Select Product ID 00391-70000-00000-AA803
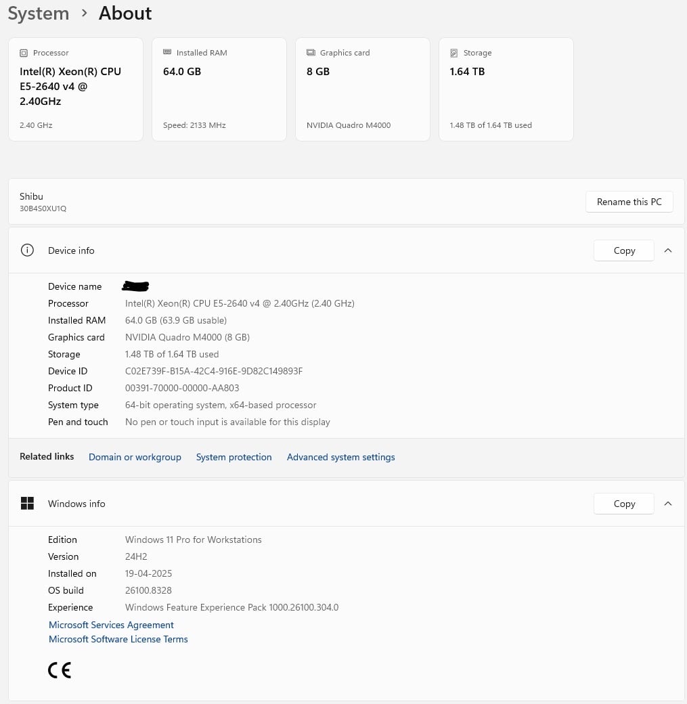The height and width of the screenshot is (704, 687). coord(182,388)
